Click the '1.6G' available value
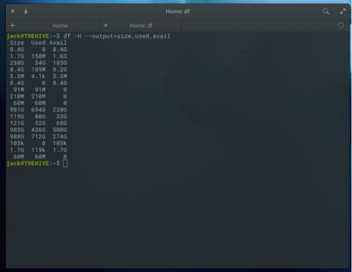 pos(60,56)
